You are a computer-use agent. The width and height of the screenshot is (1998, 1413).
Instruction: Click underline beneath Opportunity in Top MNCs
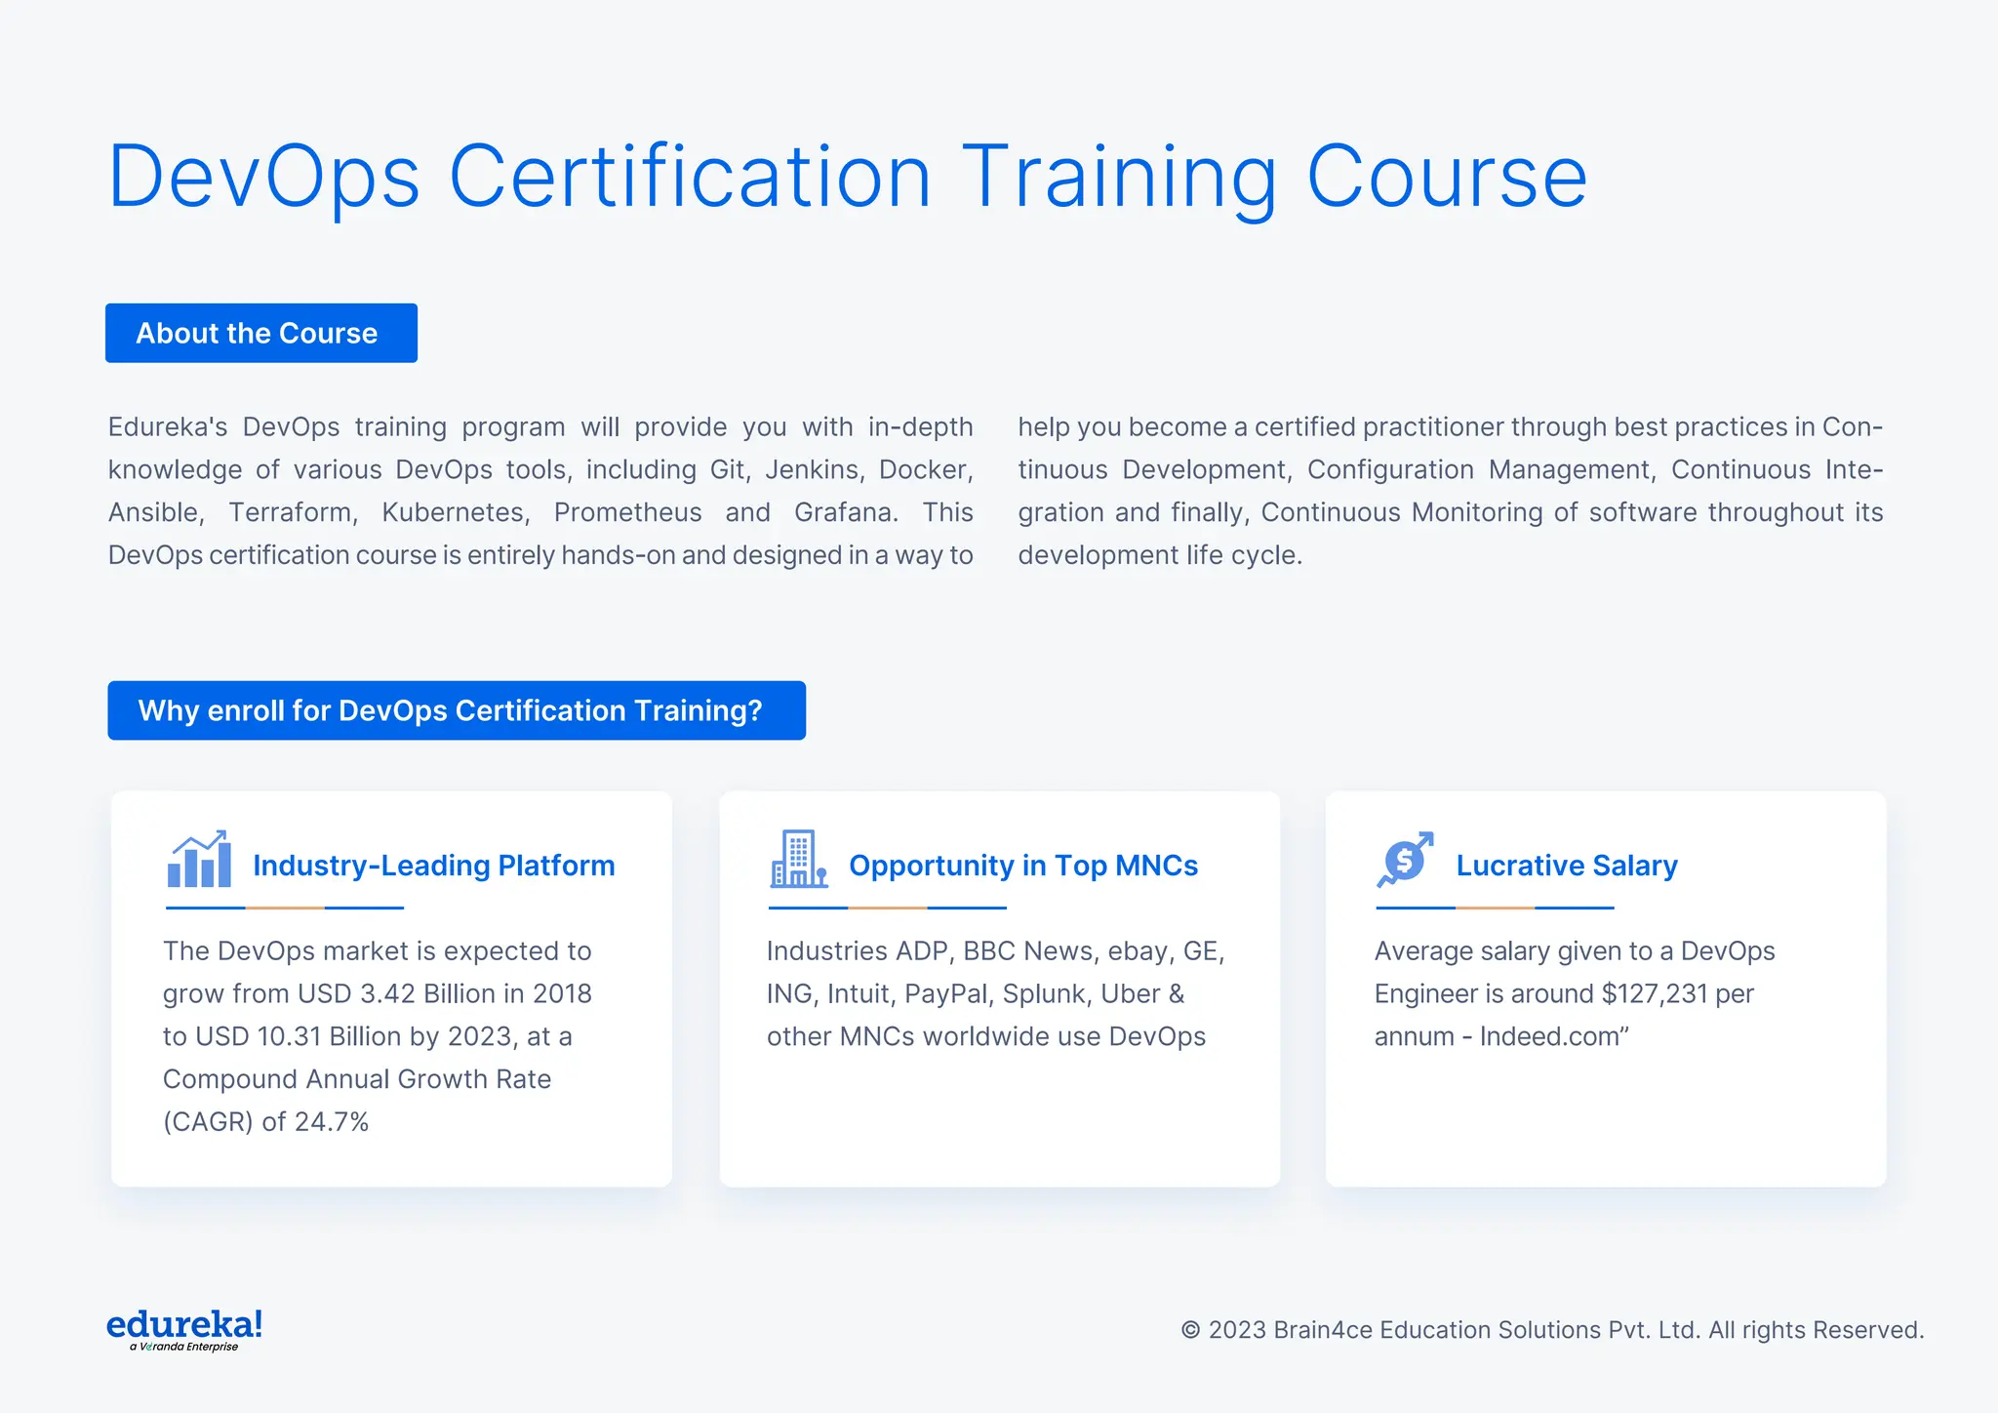click(887, 908)
